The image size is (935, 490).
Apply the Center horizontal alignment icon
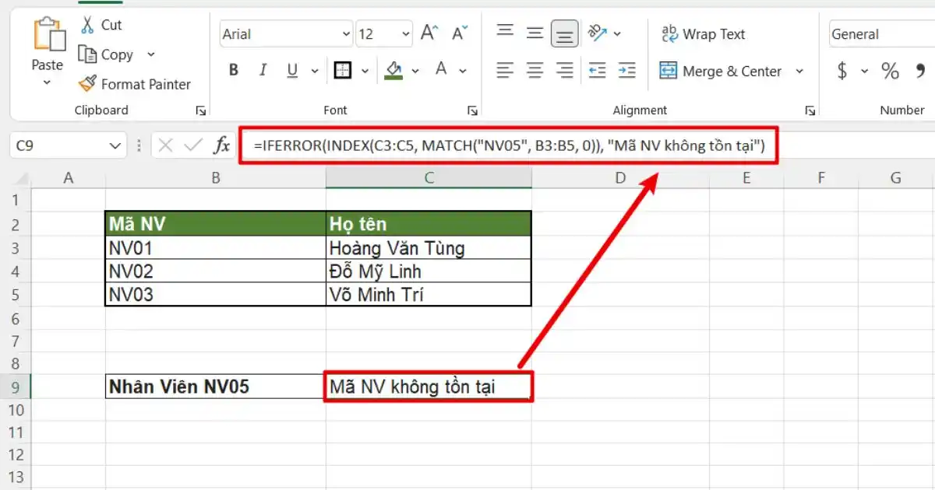(535, 71)
